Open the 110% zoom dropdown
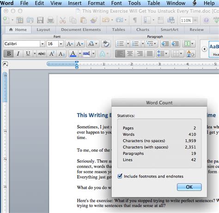Image resolution: width=219 pixels, height=213 pixels. pyautogui.click(x=195, y=20)
